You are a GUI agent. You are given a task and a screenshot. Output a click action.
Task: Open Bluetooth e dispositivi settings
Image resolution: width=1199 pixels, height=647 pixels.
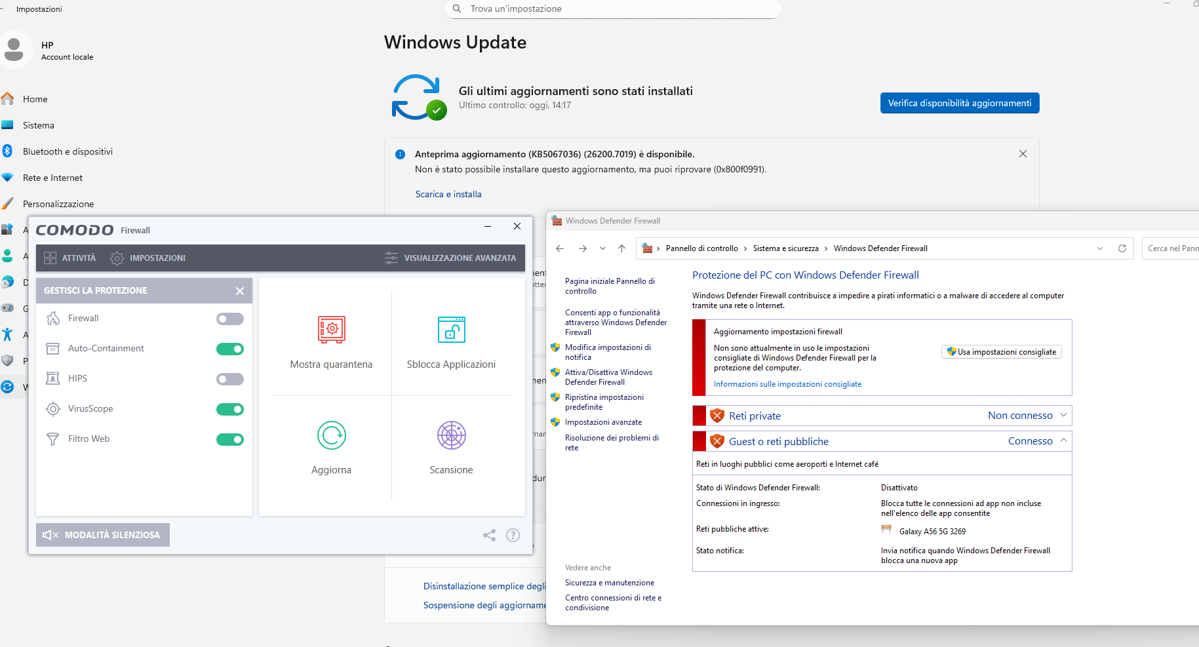[x=68, y=151]
